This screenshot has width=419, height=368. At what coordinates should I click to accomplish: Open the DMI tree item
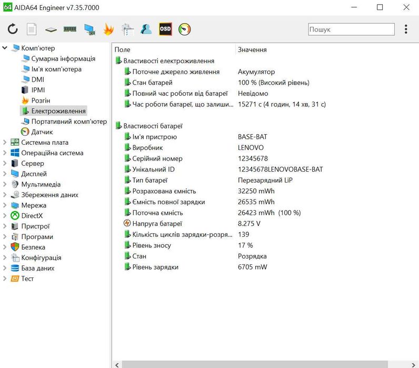pos(38,79)
